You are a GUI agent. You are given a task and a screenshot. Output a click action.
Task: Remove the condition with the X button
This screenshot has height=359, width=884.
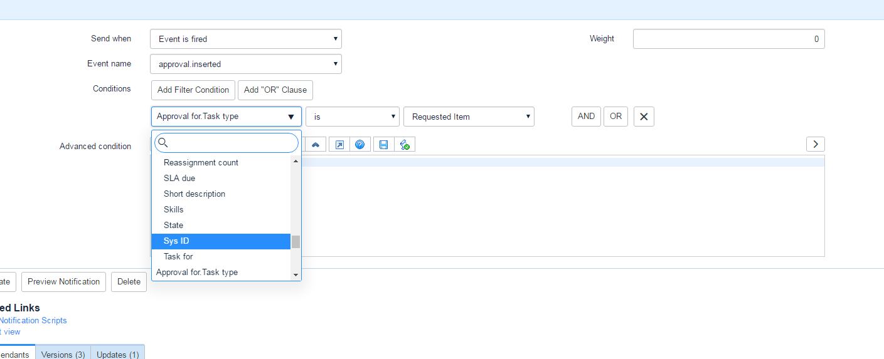pos(644,117)
